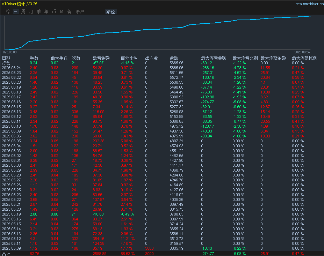Open the 月 monthly tab

(x=31, y=12)
